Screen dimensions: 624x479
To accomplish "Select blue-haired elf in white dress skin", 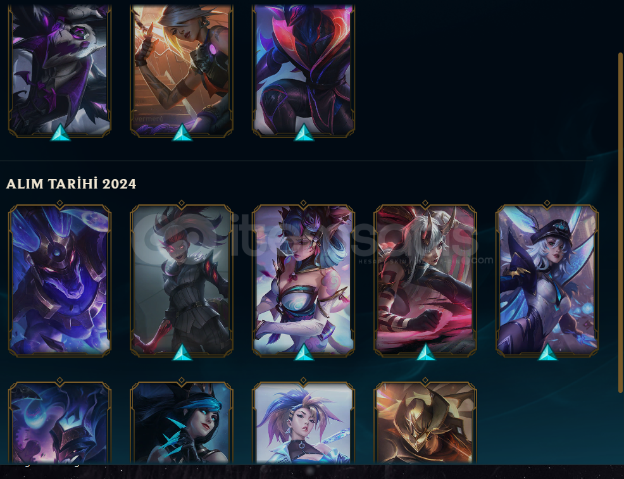I will tap(303, 280).
